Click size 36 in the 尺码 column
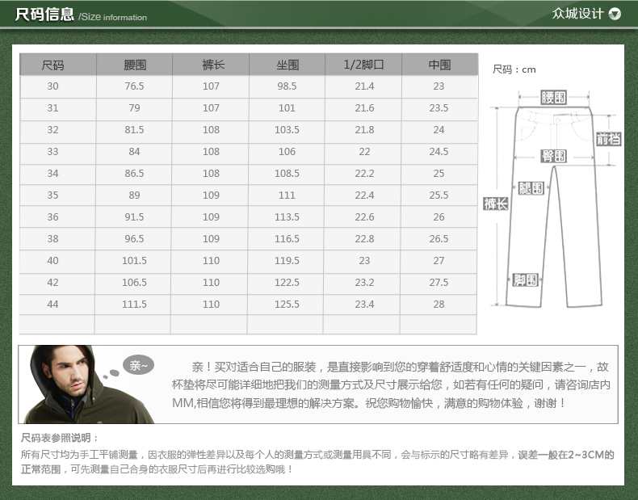The image size is (638, 500). coord(52,216)
